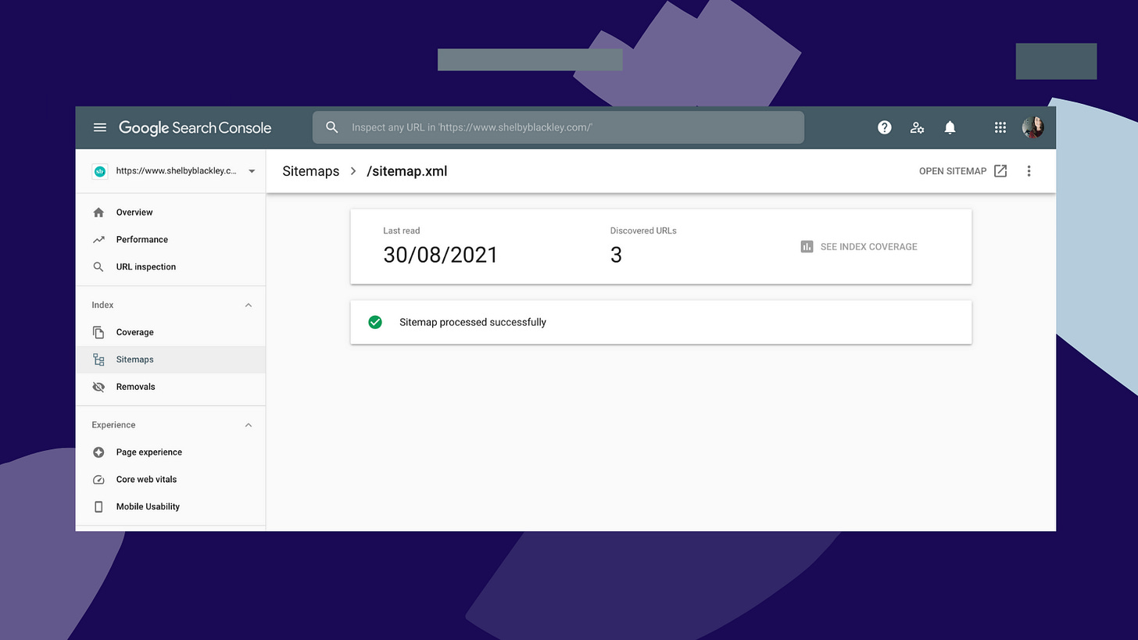
Task: Click the green success checkmark icon
Action: tap(375, 322)
